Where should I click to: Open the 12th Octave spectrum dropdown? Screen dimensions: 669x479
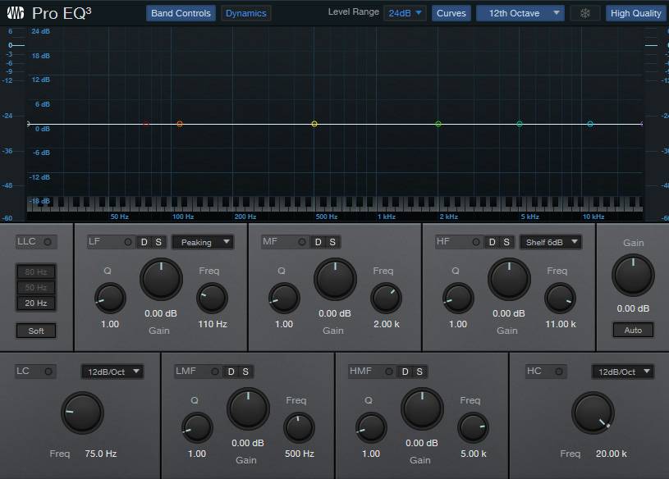click(x=520, y=13)
